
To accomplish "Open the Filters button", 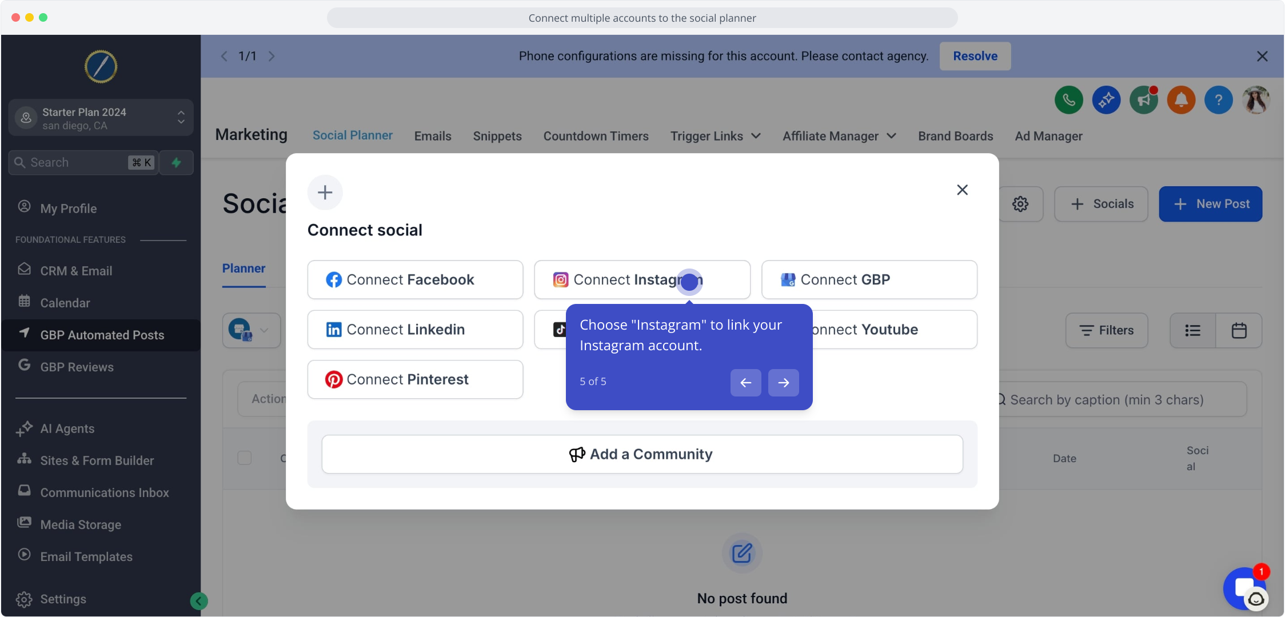I will pyautogui.click(x=1107, y=330).
